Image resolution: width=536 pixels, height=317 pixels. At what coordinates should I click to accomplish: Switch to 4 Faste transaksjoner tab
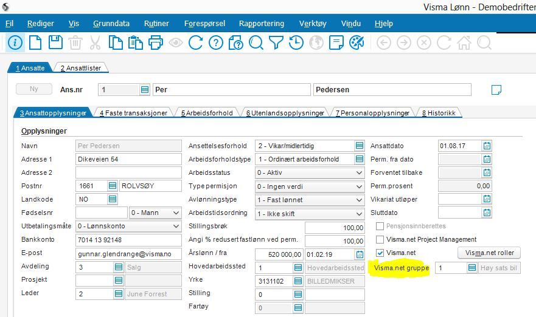tap(133, 113)
